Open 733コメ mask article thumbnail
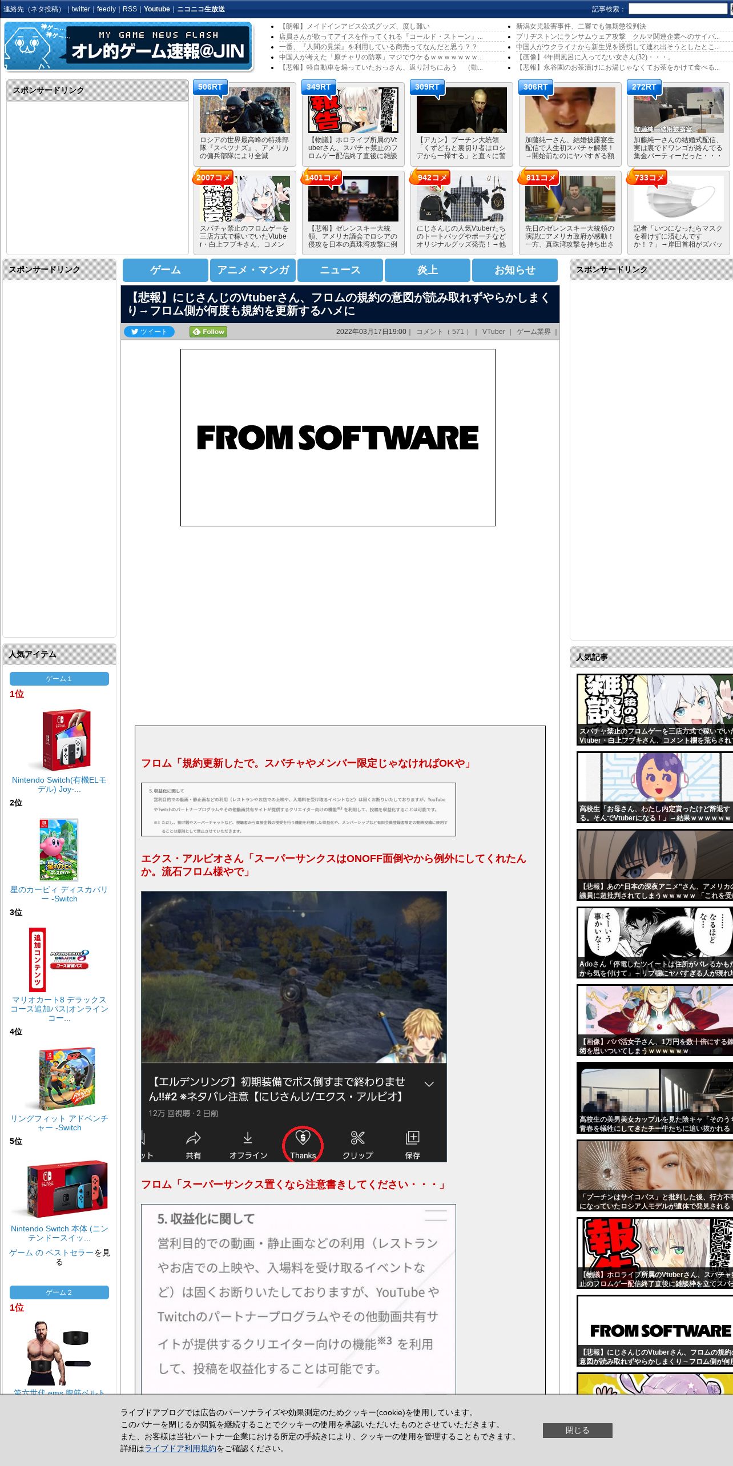 point(679,199)
